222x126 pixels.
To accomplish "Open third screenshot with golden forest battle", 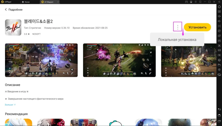I will click(189, 60).
